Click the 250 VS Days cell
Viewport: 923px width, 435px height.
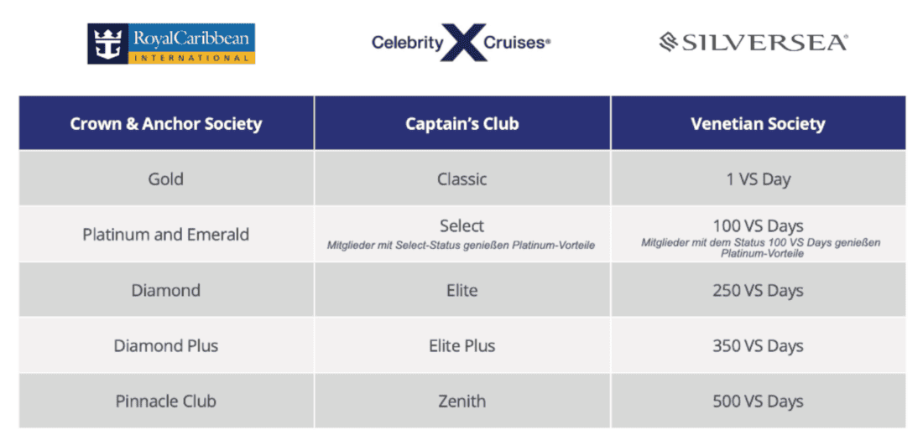(x=759, y=290)
